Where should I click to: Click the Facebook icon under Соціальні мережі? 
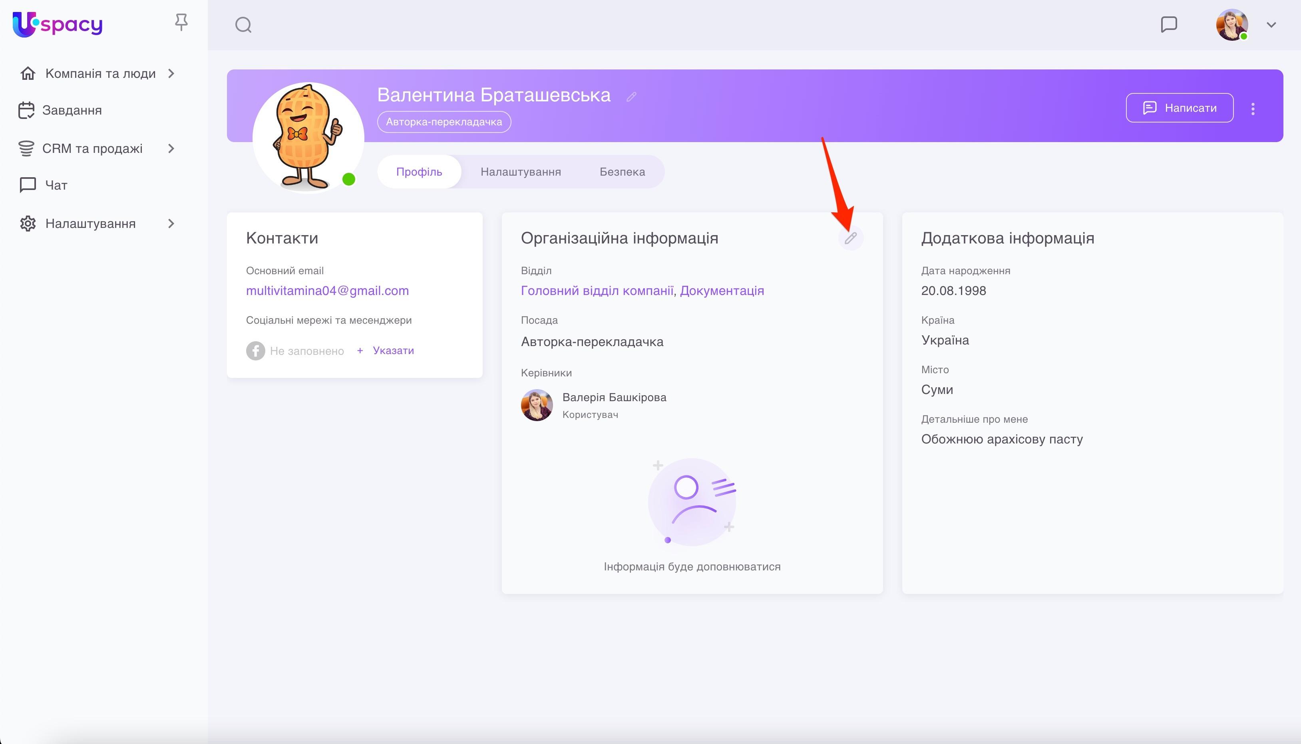point(256,350)
